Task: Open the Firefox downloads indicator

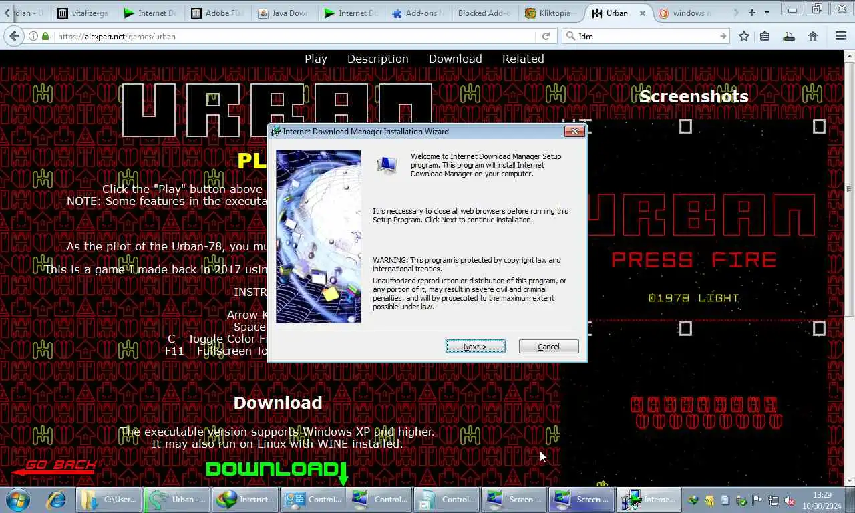Action: [x=789, y=36]
